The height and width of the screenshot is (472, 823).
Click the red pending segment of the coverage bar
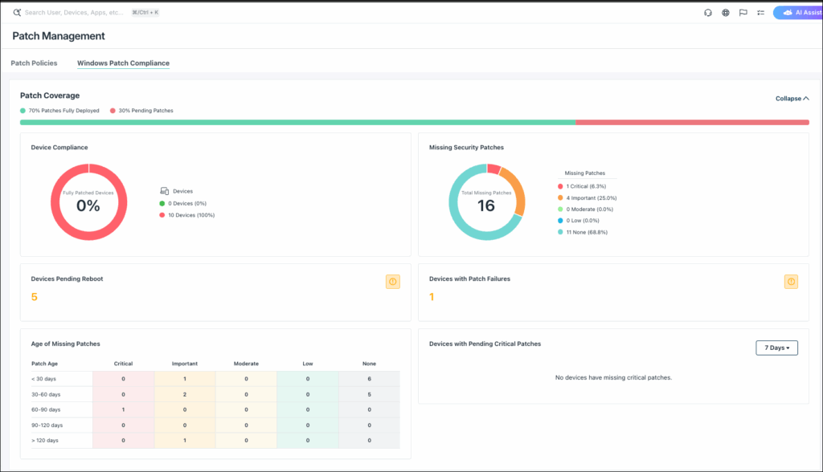pyautogui.click(x=691, y=122)
